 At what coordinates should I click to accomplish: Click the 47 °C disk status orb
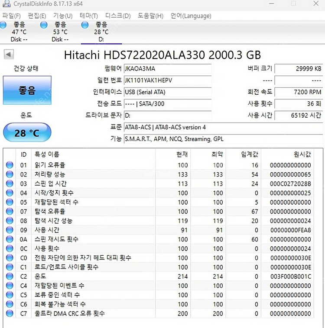[x=3, y=25]
